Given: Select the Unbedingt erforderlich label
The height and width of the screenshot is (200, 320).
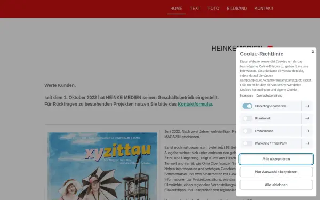Looking at the screenshot, I should [x=270, y=106].
